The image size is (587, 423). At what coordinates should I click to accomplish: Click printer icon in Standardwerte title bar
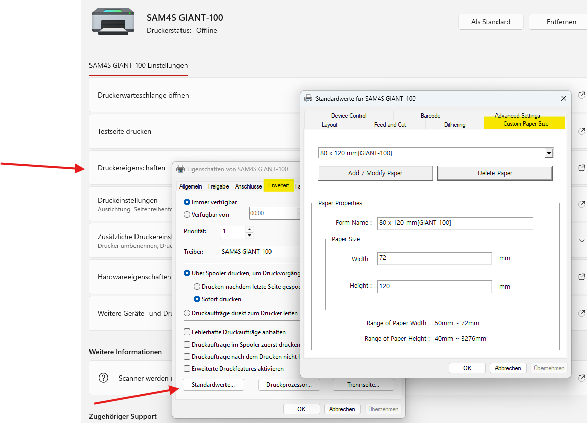[x=308, y=99]
